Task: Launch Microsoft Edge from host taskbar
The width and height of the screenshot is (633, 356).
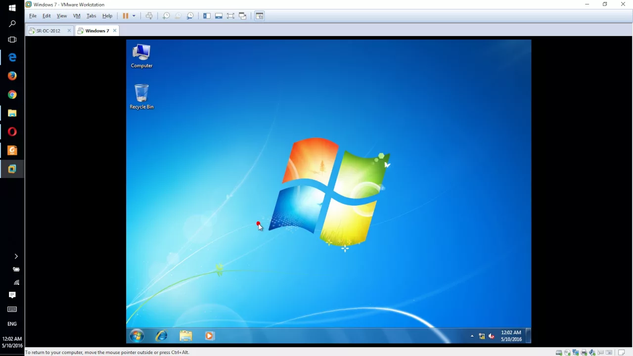Action: (12, 57)
